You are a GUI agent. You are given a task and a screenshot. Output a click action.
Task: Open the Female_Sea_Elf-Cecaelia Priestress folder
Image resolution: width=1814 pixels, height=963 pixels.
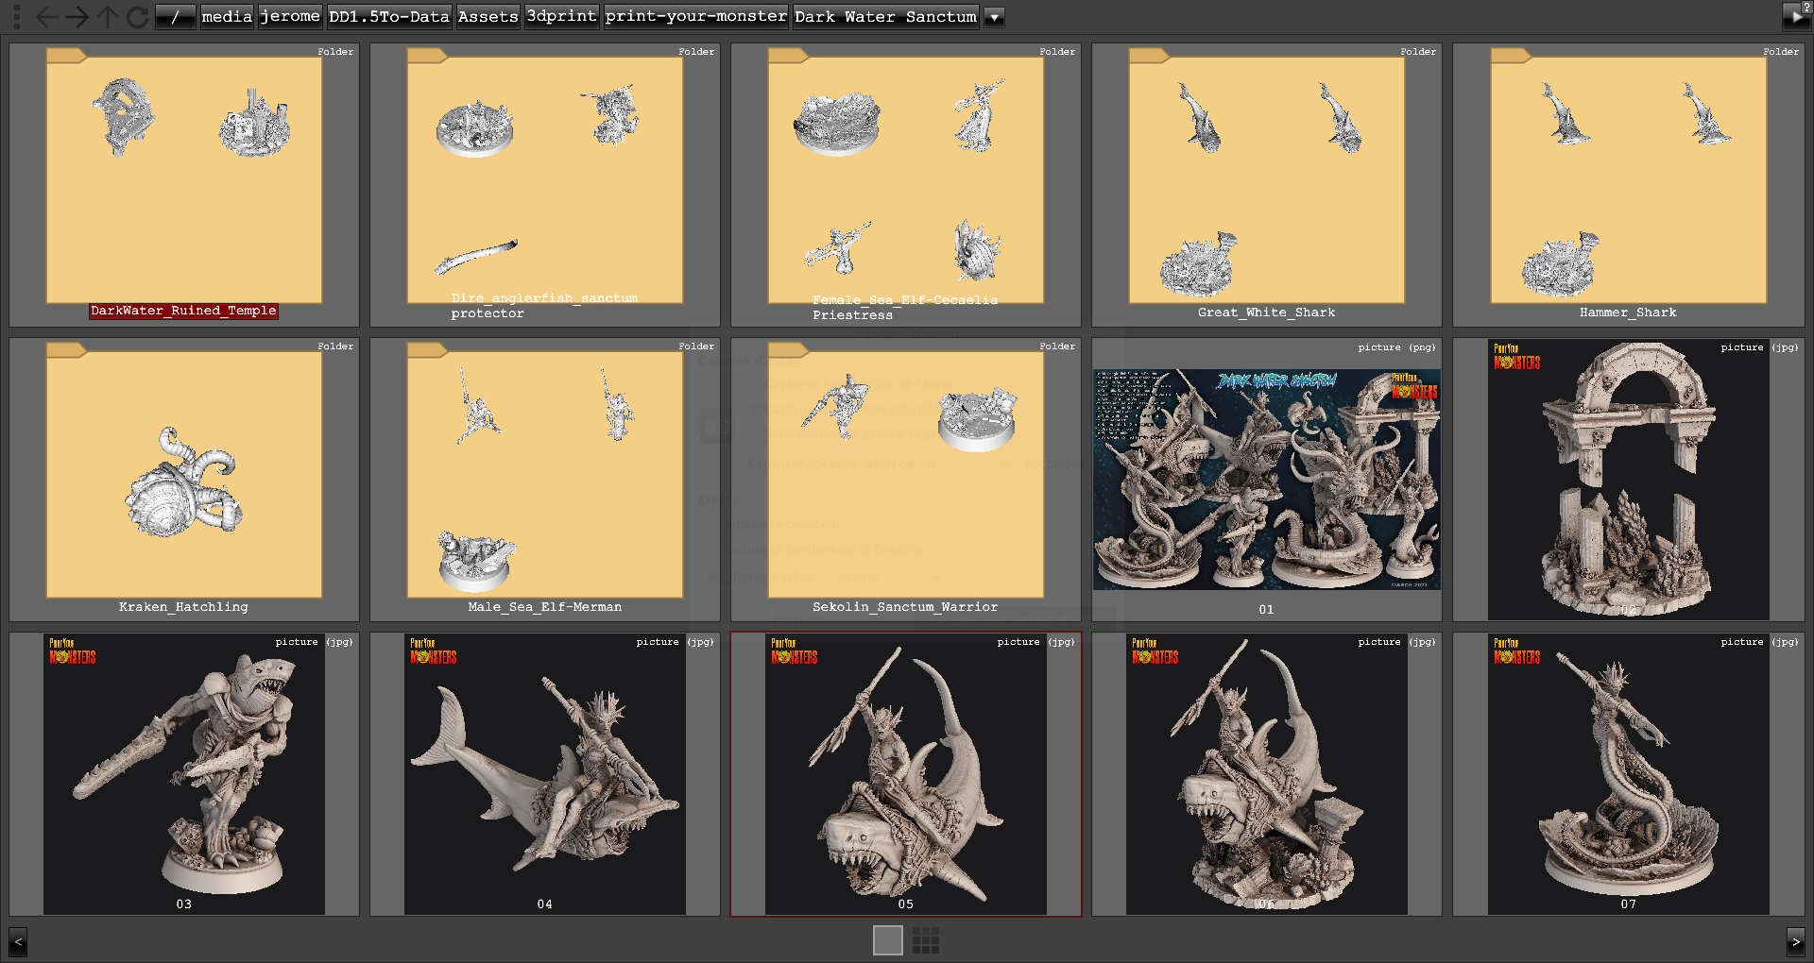click(906, 184)
